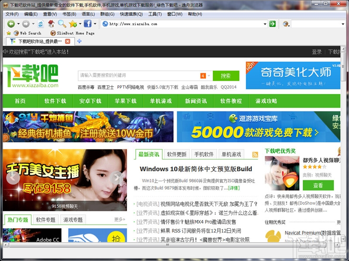Open the 奇奇美化大师 banner ad

(293, 75)
